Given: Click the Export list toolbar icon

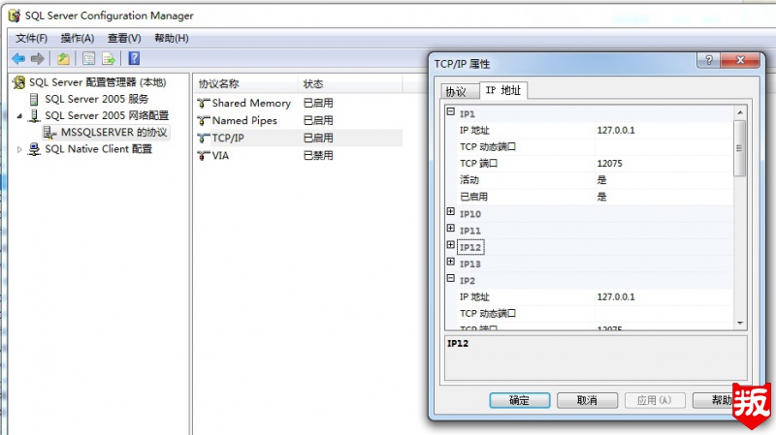Looking at the screenshot, I should coord(109,59).
